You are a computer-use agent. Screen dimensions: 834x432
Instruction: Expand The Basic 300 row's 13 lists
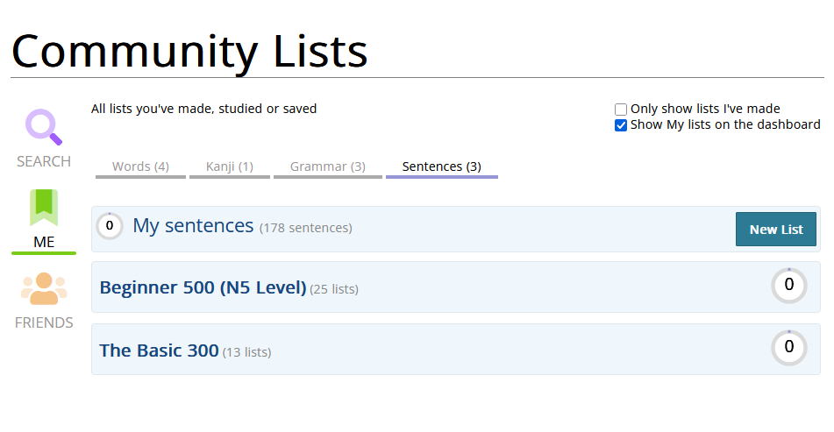[246, 352]
